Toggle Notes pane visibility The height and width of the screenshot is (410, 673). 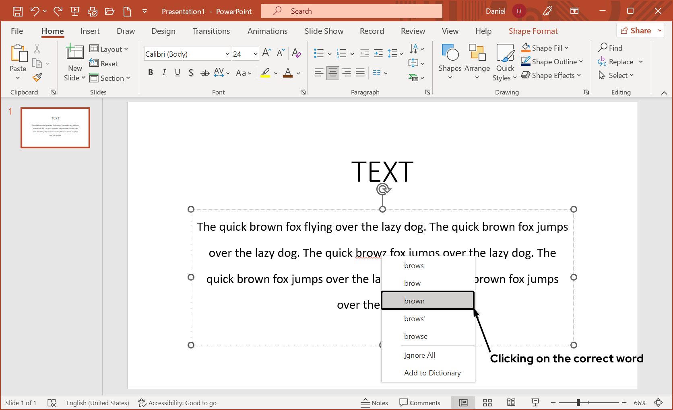(374, 402)
